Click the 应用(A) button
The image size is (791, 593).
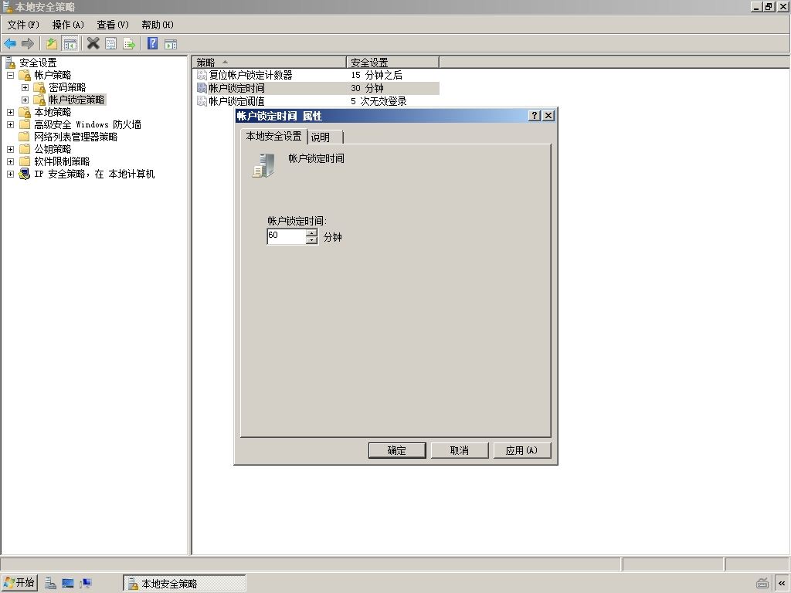(522, 450)
